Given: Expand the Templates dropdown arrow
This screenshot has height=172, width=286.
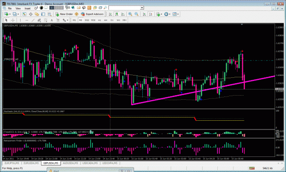Looking at the screenshot, I should point(178,14).
